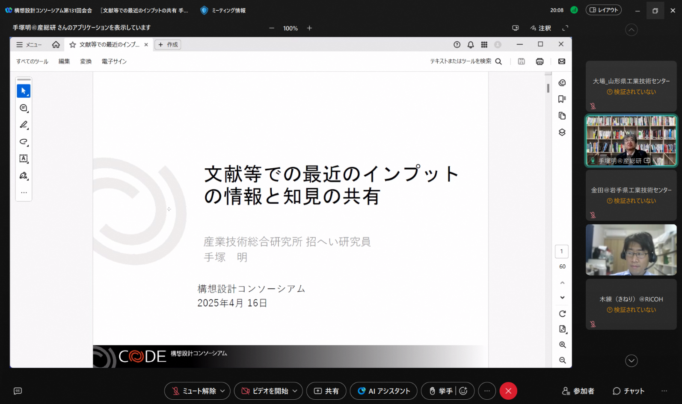Open the すべてのツール menu

[x=32, y=61]
